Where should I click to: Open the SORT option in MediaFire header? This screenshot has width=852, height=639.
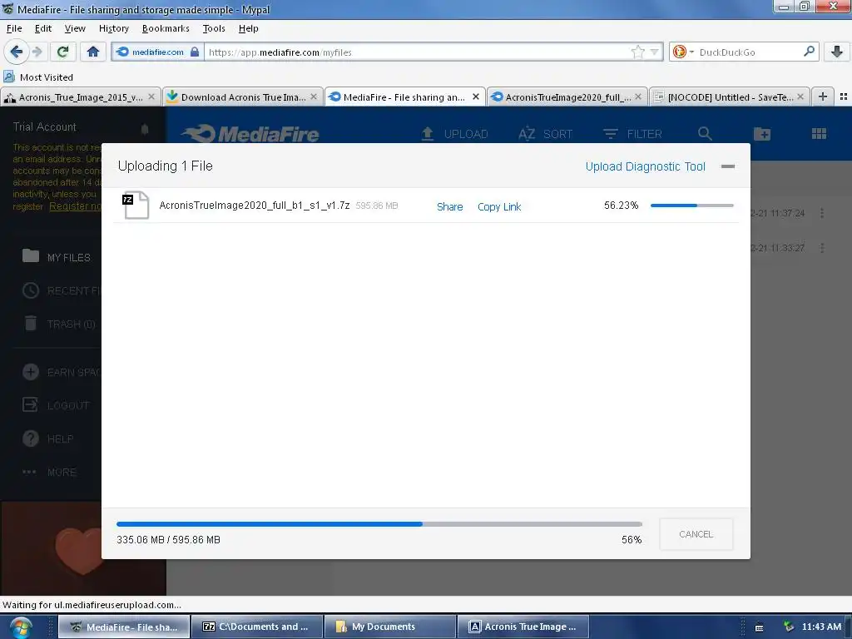pos(546,134)
